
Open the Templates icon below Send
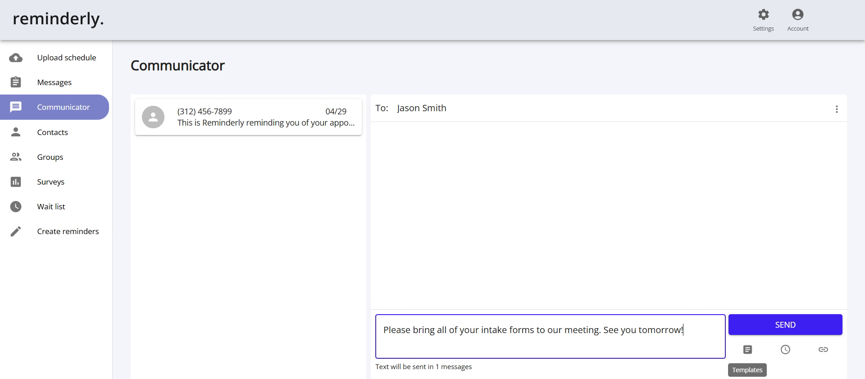[x=747, y=349]
